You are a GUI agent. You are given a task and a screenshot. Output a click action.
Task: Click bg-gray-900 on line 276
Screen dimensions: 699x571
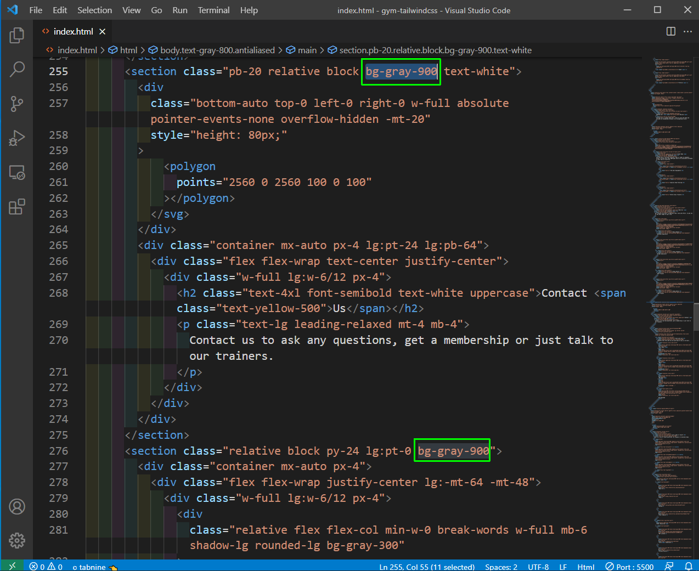(x=453, y=451)
